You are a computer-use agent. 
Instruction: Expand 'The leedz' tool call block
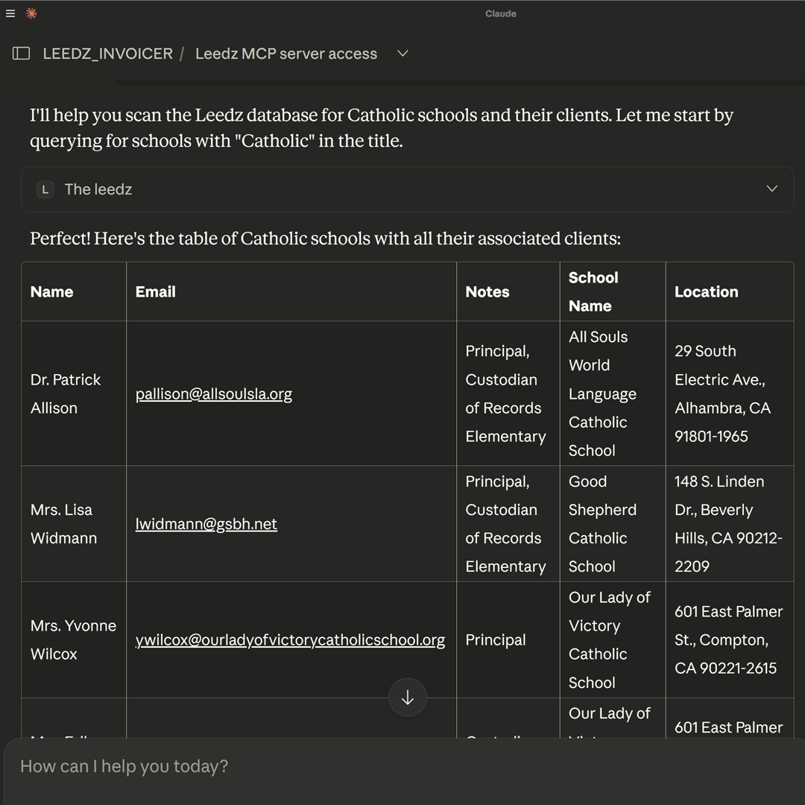[x=98, y=189]
